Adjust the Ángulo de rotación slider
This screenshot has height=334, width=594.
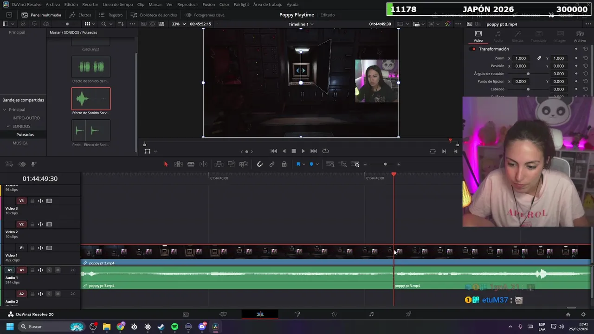coord(528,74)
